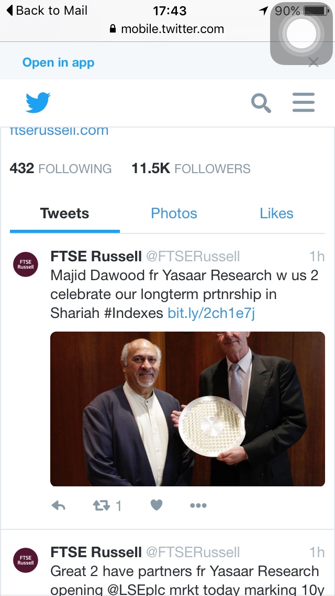Like the Majid Dawood tweet with heart
335x596 pixels.
[x=157, y=505]
